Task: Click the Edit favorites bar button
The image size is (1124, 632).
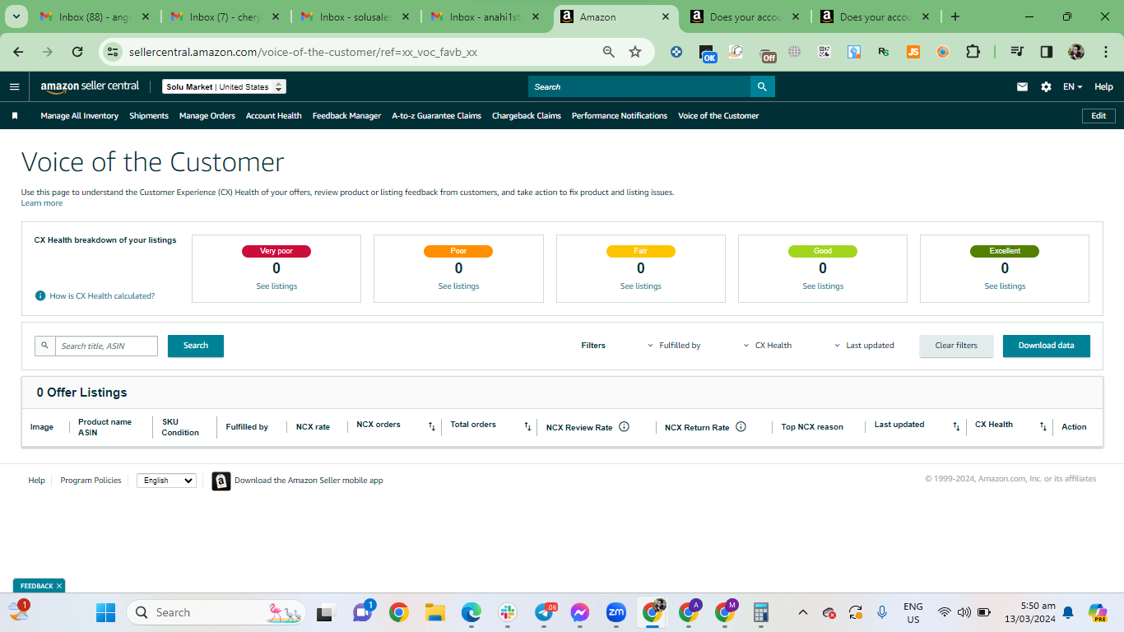Action: click(x=1098, y=116)
